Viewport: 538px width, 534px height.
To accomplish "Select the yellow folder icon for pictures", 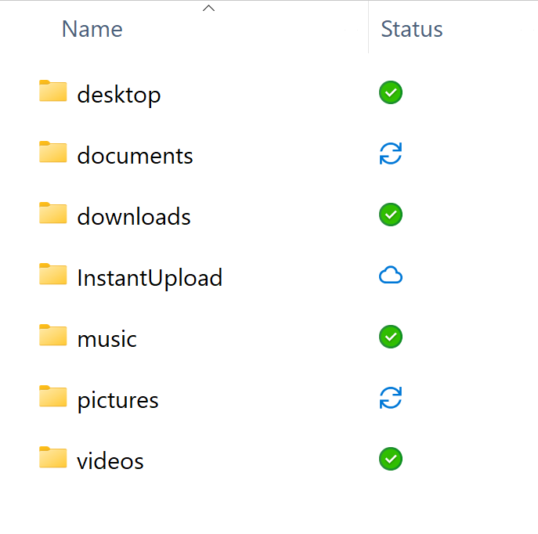I will (53, 398).
